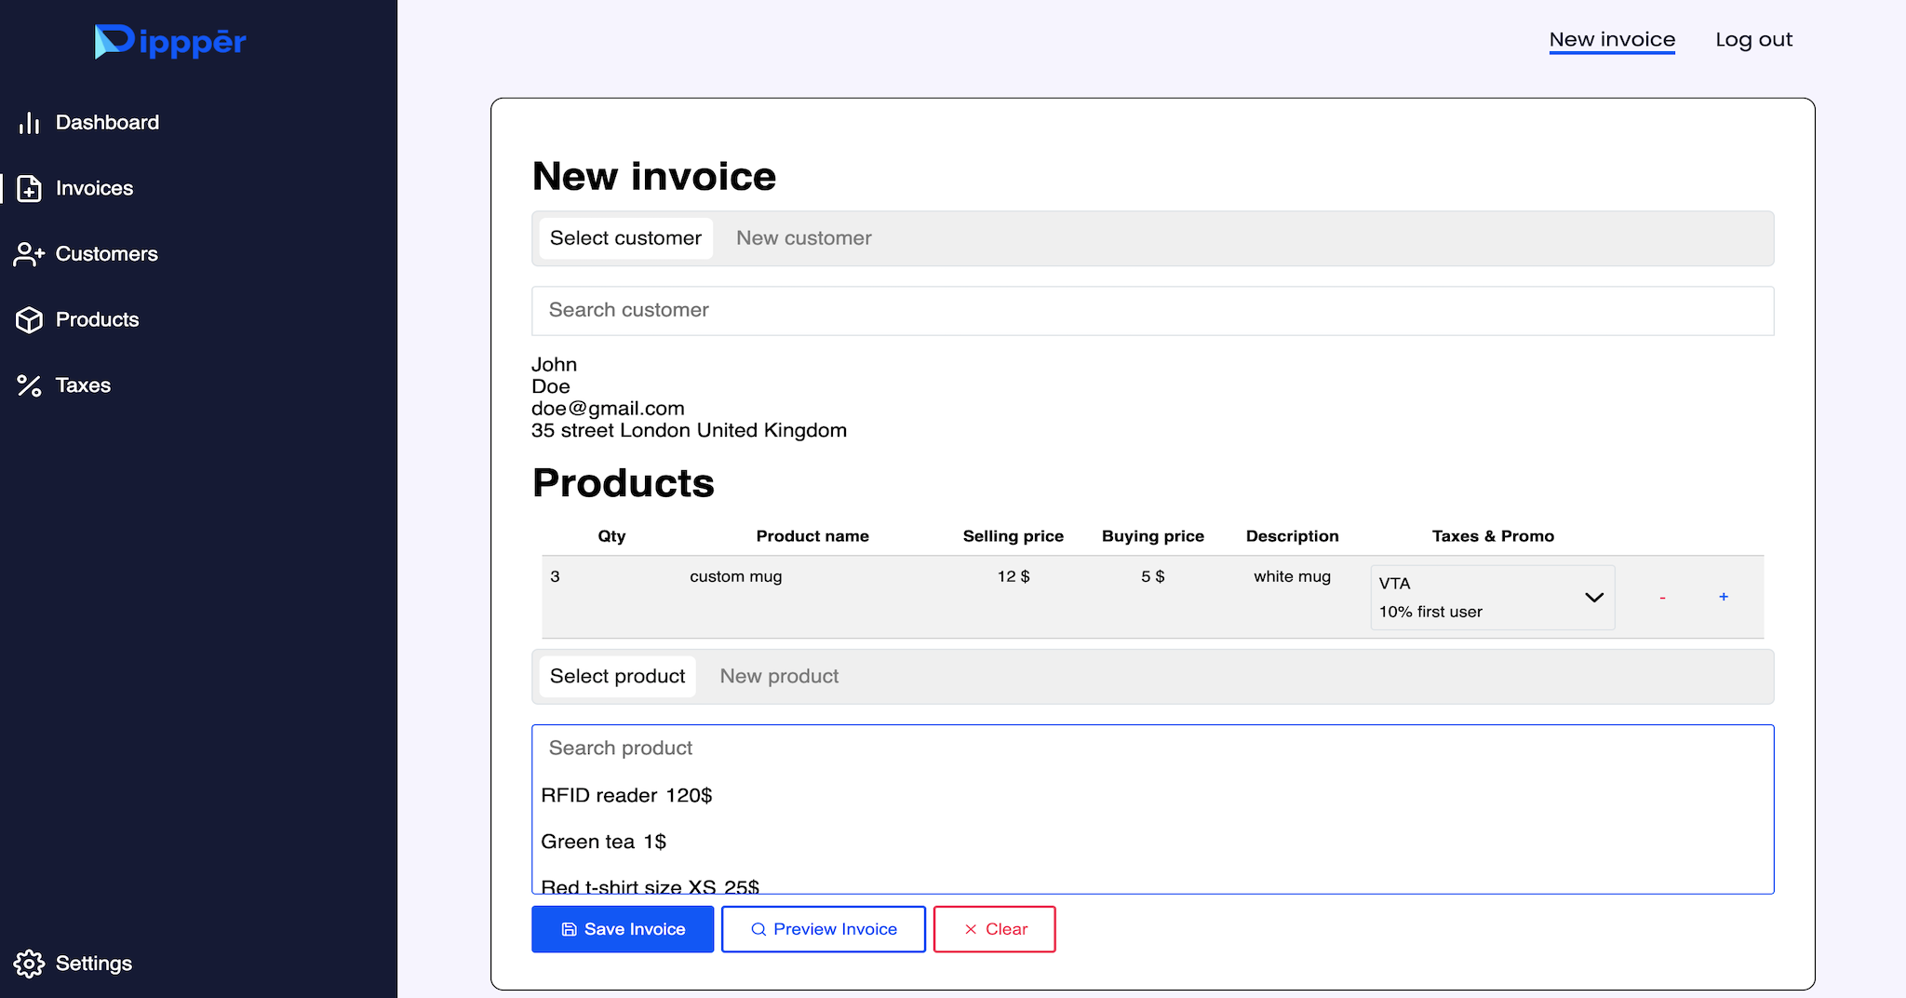Image resolution: width=1906 pixels, height=998 pixels.
Task: Click the Preview Invoice button
Action: point(823,929)
